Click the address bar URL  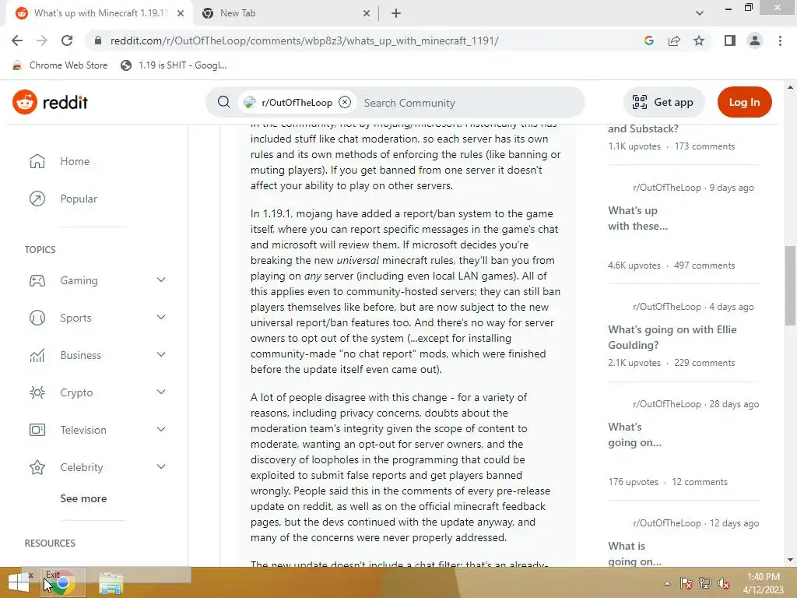tap(304, 40)
